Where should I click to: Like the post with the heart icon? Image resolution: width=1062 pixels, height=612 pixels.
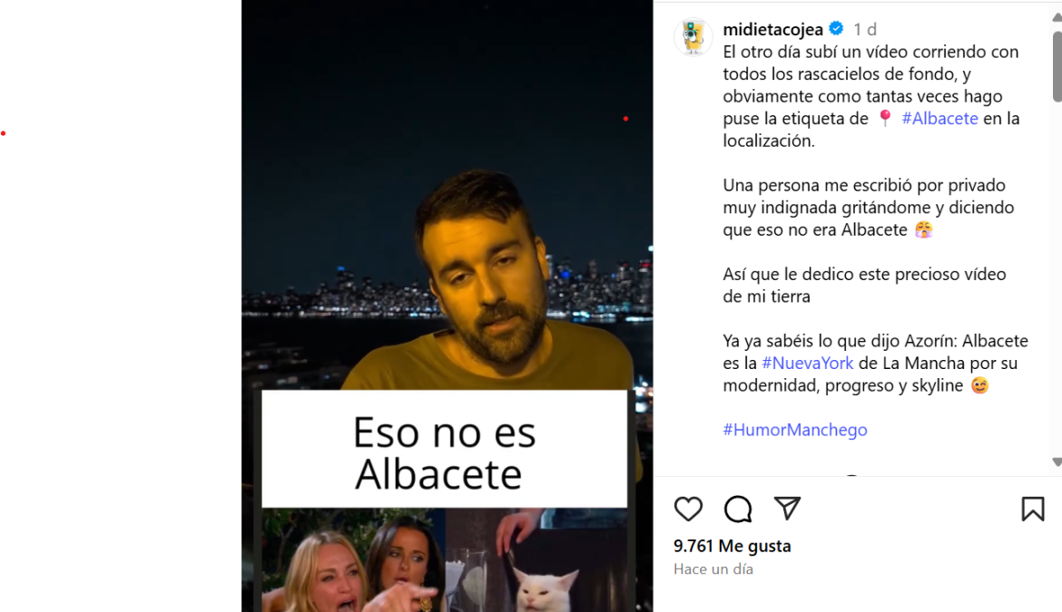[688, 509]
